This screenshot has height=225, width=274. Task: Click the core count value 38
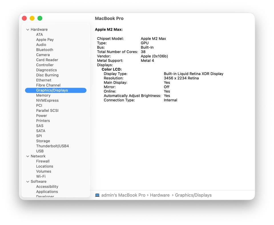143,52
